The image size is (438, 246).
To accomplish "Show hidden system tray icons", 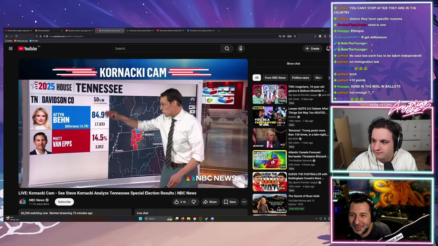I will (316, 219).
